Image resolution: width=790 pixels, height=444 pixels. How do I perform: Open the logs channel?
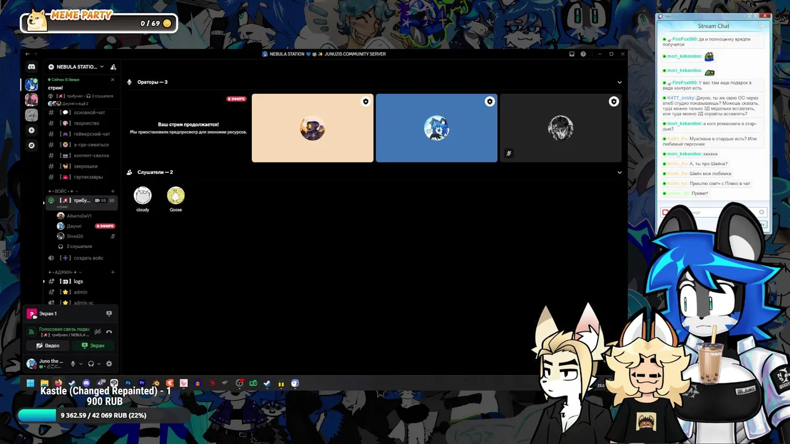pos(81,281)
